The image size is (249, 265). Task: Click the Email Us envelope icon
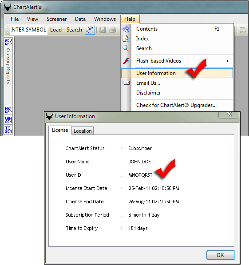(x=126, y=83)
